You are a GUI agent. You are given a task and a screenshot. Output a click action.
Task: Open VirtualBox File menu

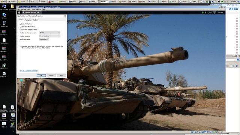pyautogui.click(x=18, y=9)
